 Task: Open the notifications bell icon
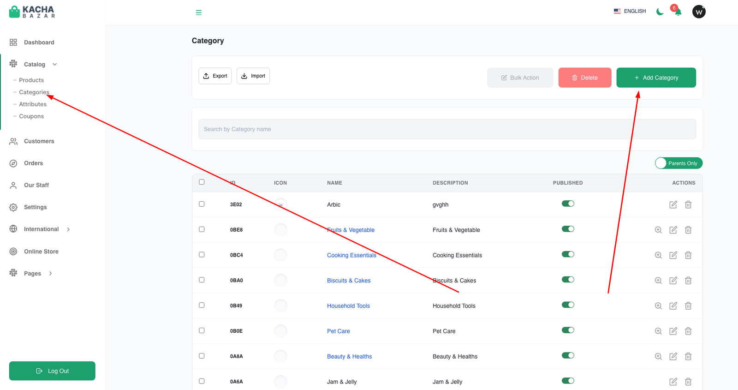click(x=678, y=12)
